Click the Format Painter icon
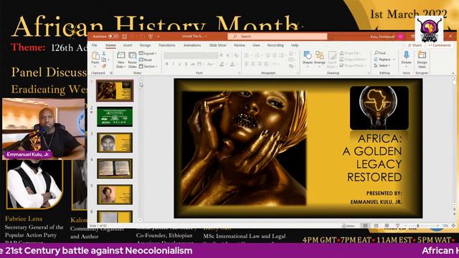Image resolution: width=459 pixels, height=258 pixels. (103, 66)
